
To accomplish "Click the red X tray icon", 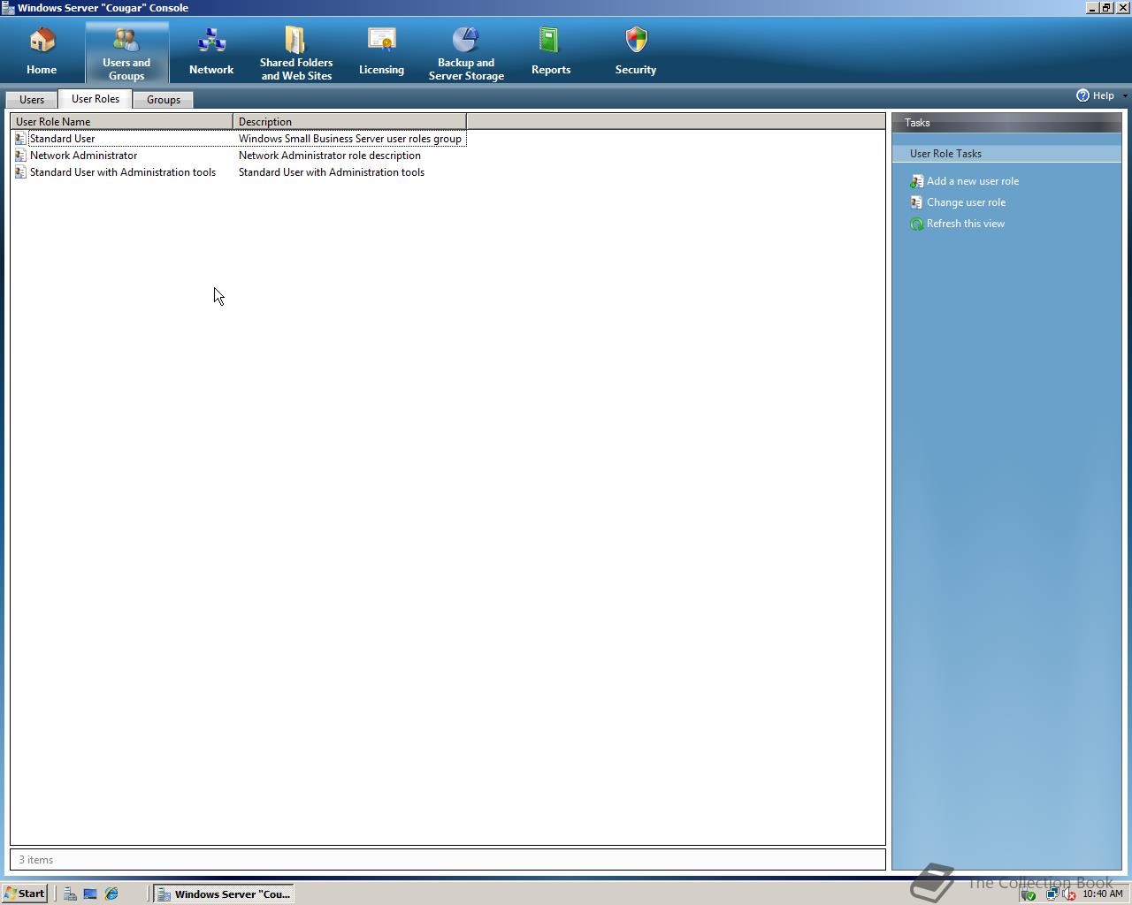I will (1069, 894).
